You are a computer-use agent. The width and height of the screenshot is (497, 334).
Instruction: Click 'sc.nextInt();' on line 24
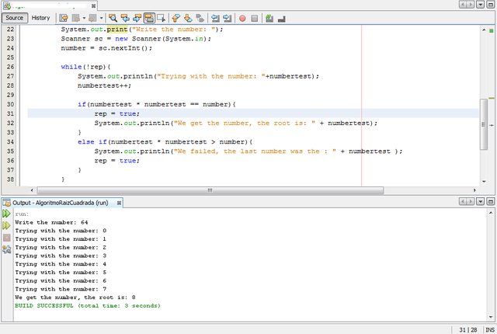125,48
